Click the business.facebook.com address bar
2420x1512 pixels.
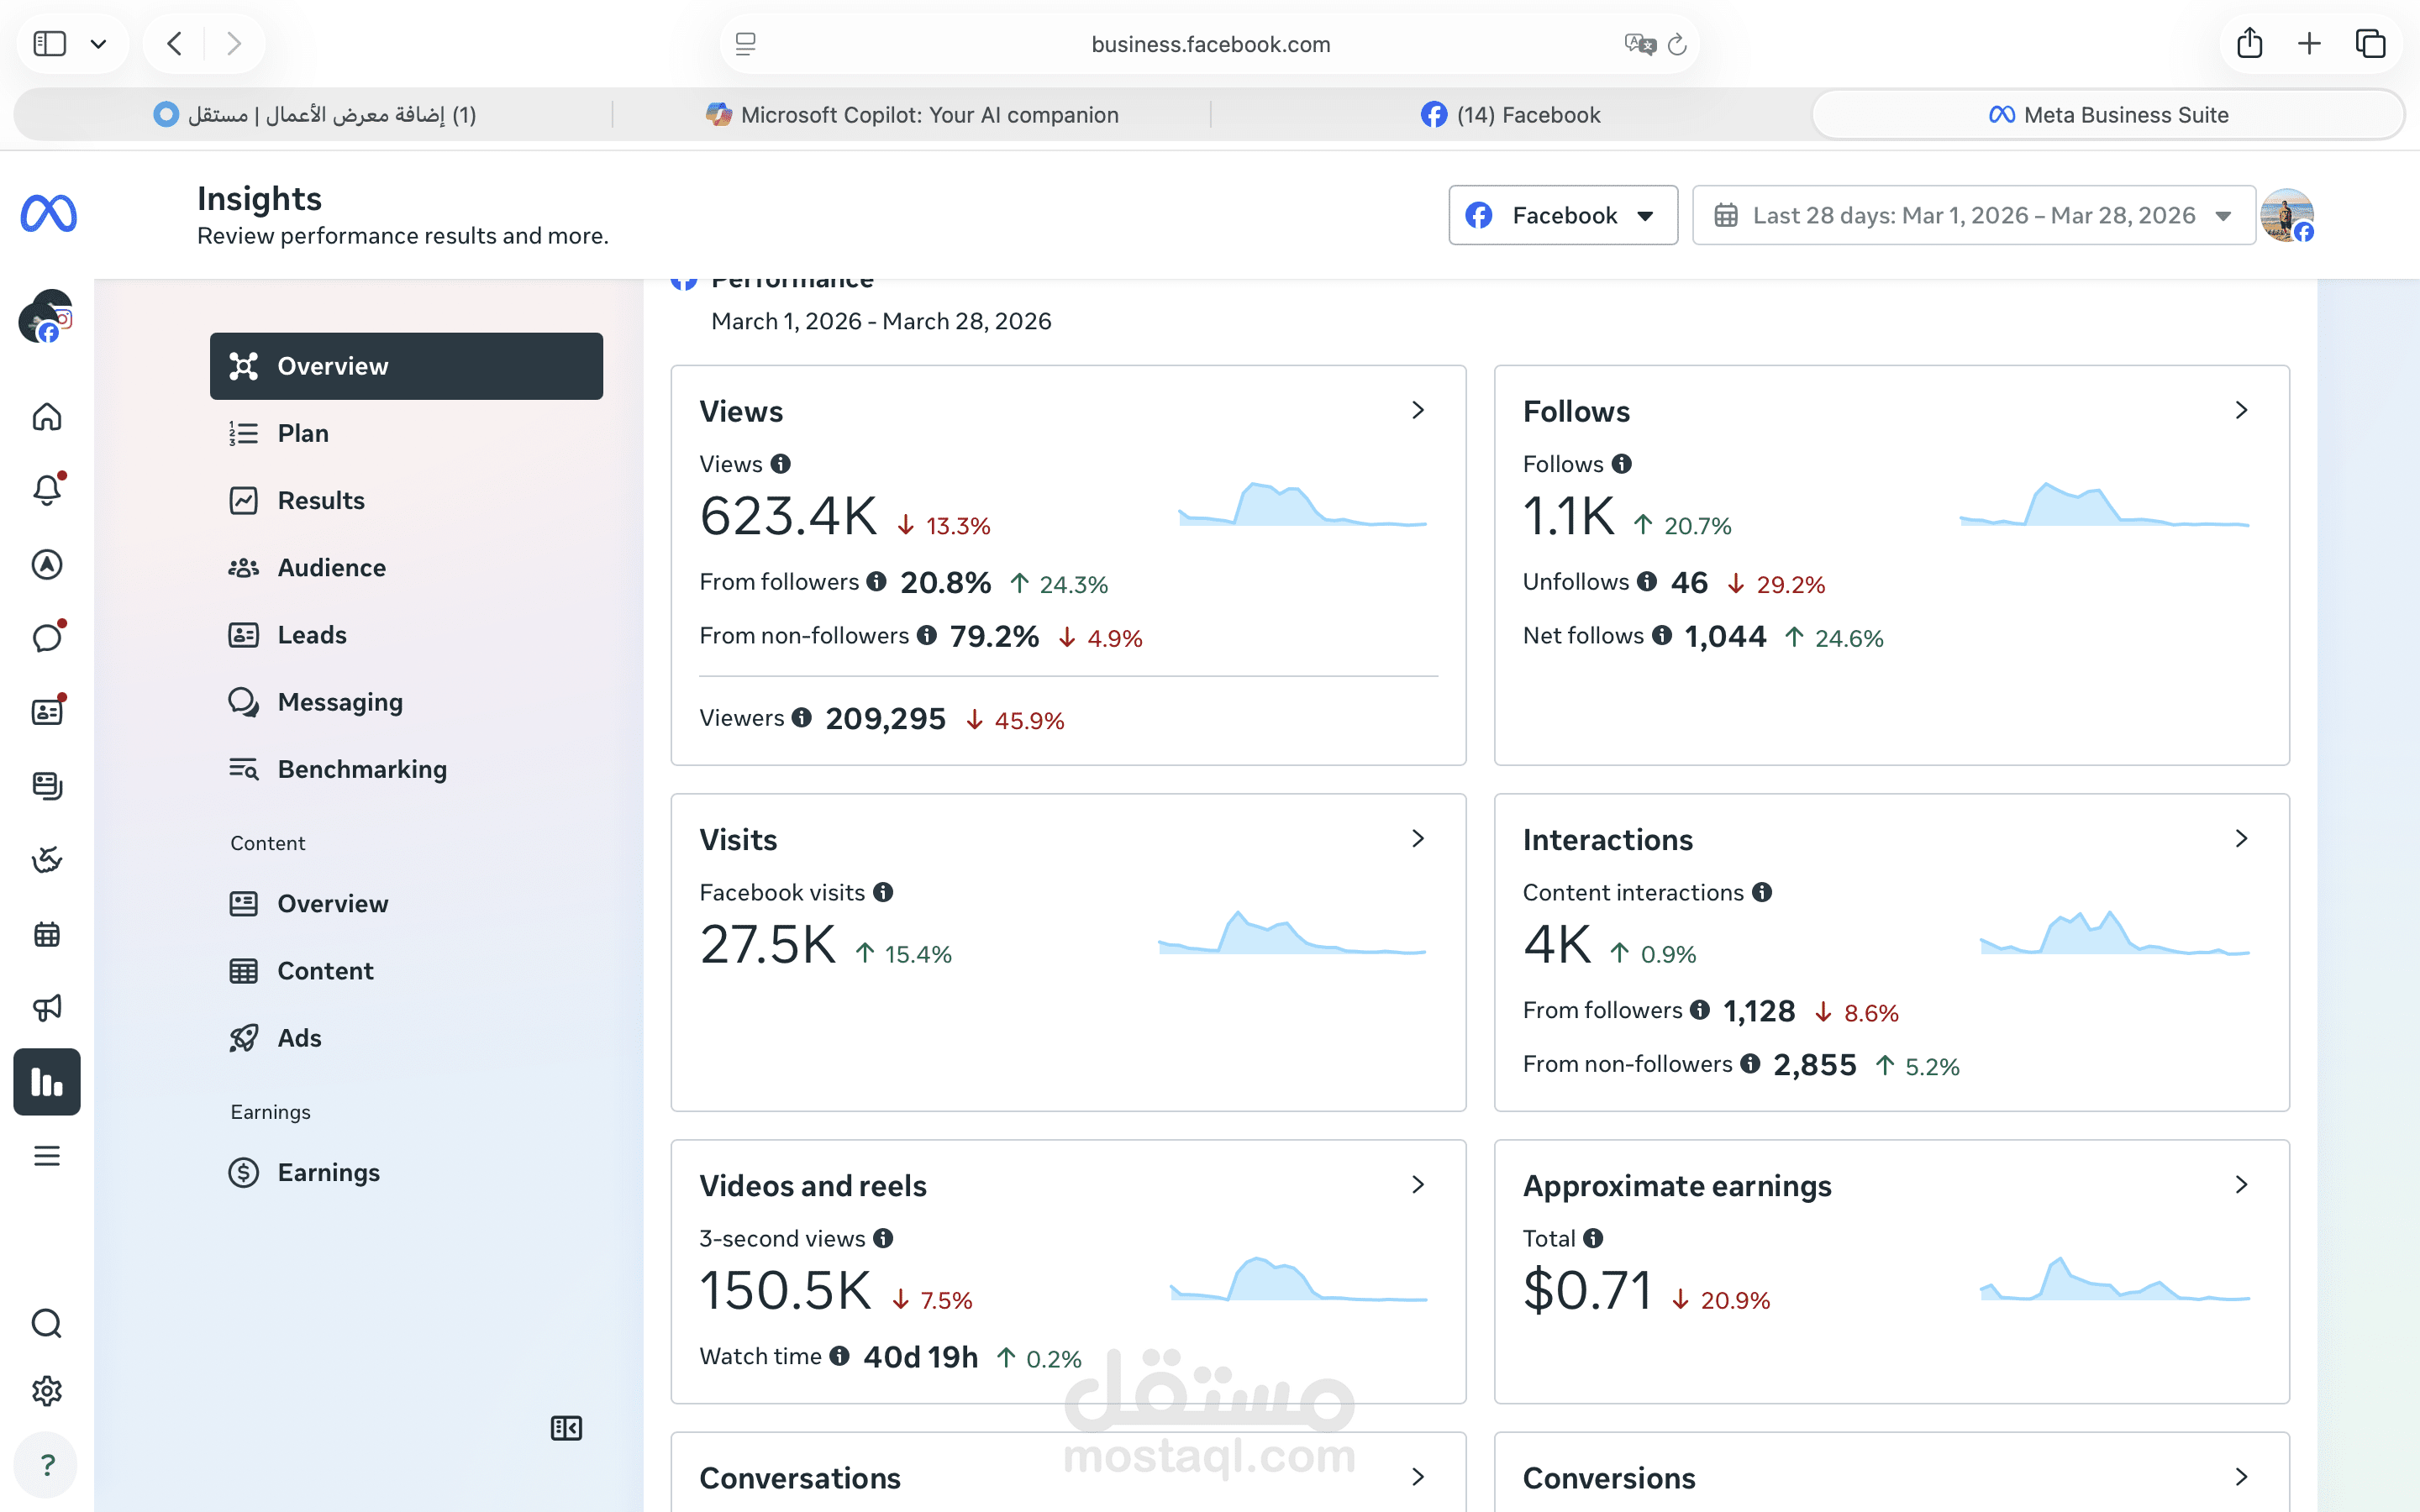click(1210, 44)
